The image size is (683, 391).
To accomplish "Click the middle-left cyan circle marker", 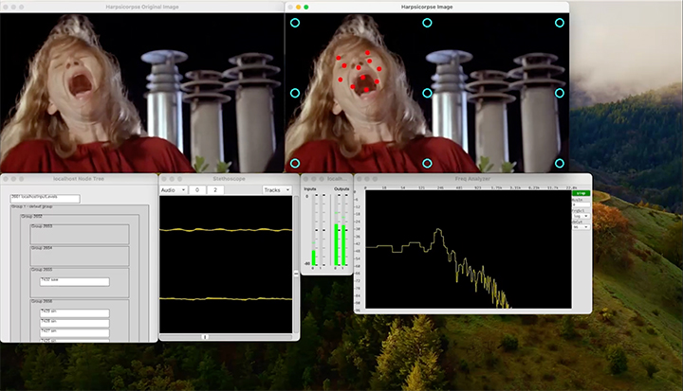I will pyautogui.click(x=294, y=93).
